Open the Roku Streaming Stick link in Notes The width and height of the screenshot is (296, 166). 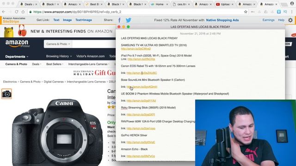coord(141,114)
